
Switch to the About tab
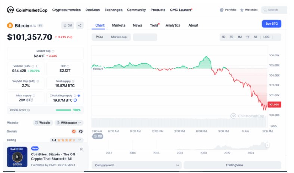point(193,25)
